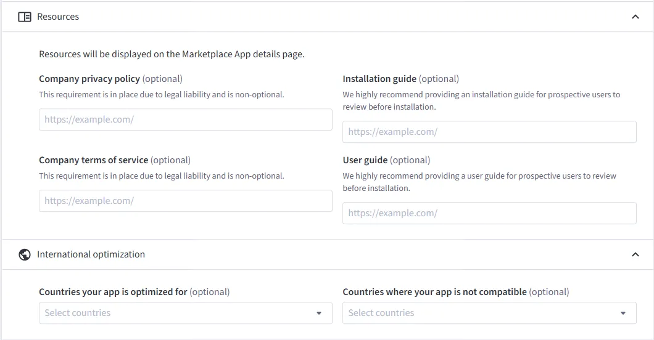Focus the Company privacy policy URL field

coord(186,119)
